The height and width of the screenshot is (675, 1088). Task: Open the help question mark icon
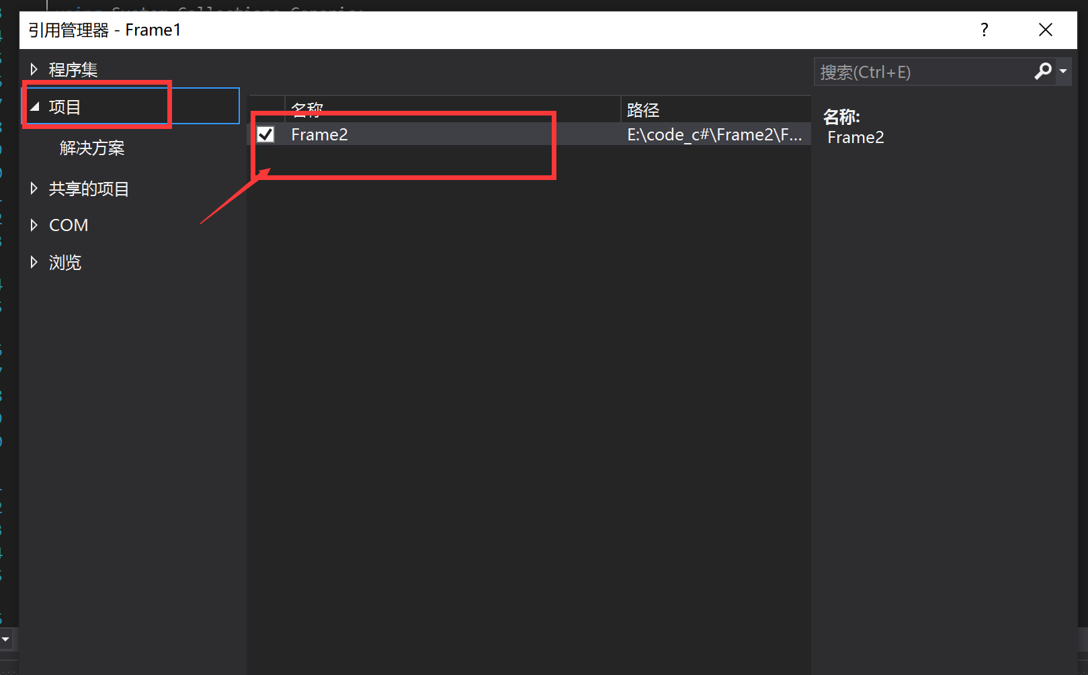984,30
